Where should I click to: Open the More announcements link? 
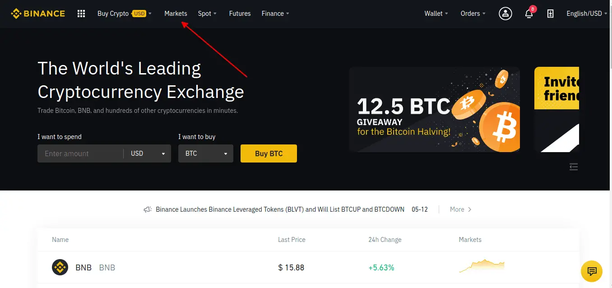[x=461, y=209]
